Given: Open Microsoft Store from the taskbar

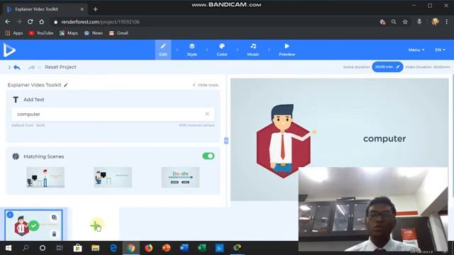Looking at the screenshot, I should tap(77, 248).
